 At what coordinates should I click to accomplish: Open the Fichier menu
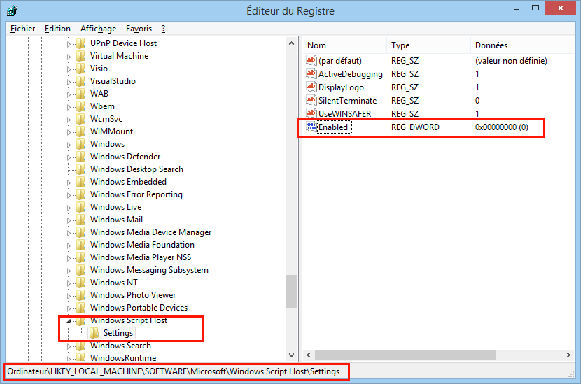(x=22, y=29)
